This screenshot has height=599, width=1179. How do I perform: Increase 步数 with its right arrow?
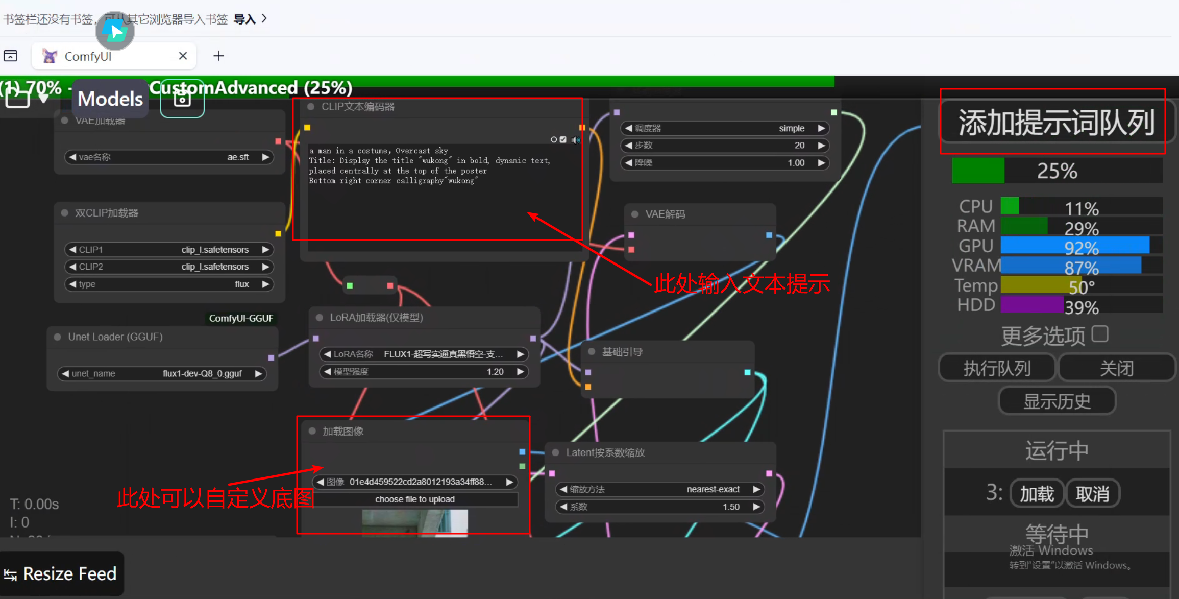tap(821, 145)
